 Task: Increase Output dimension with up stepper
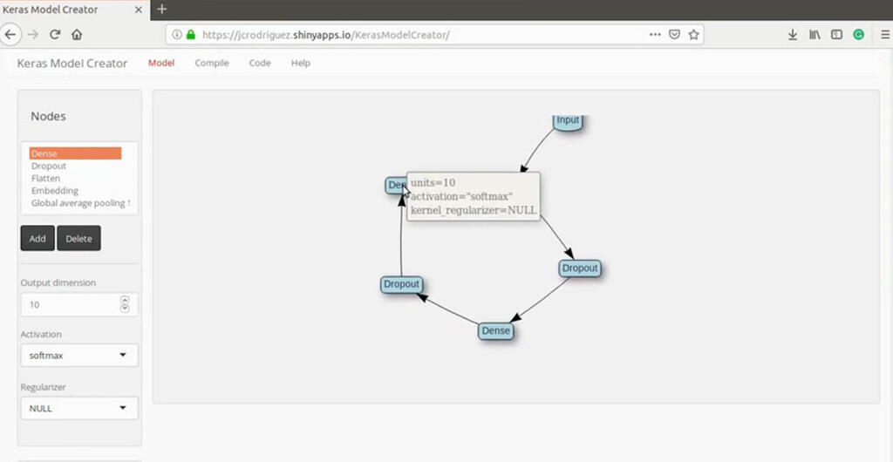click(126, 300)
